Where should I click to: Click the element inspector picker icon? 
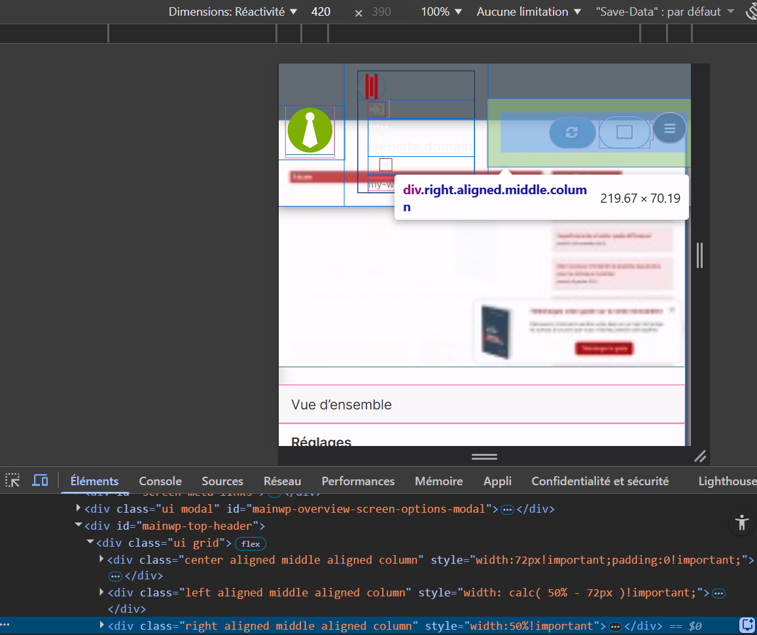[12, 481]
